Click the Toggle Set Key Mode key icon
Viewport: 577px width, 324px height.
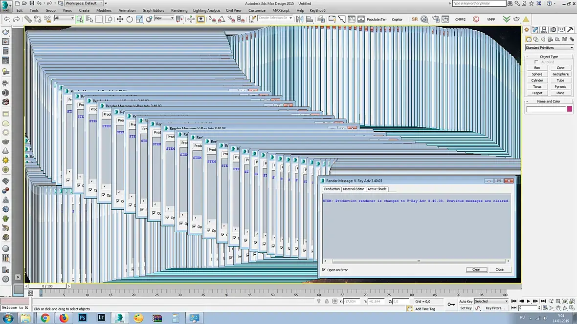pos(451,304)
